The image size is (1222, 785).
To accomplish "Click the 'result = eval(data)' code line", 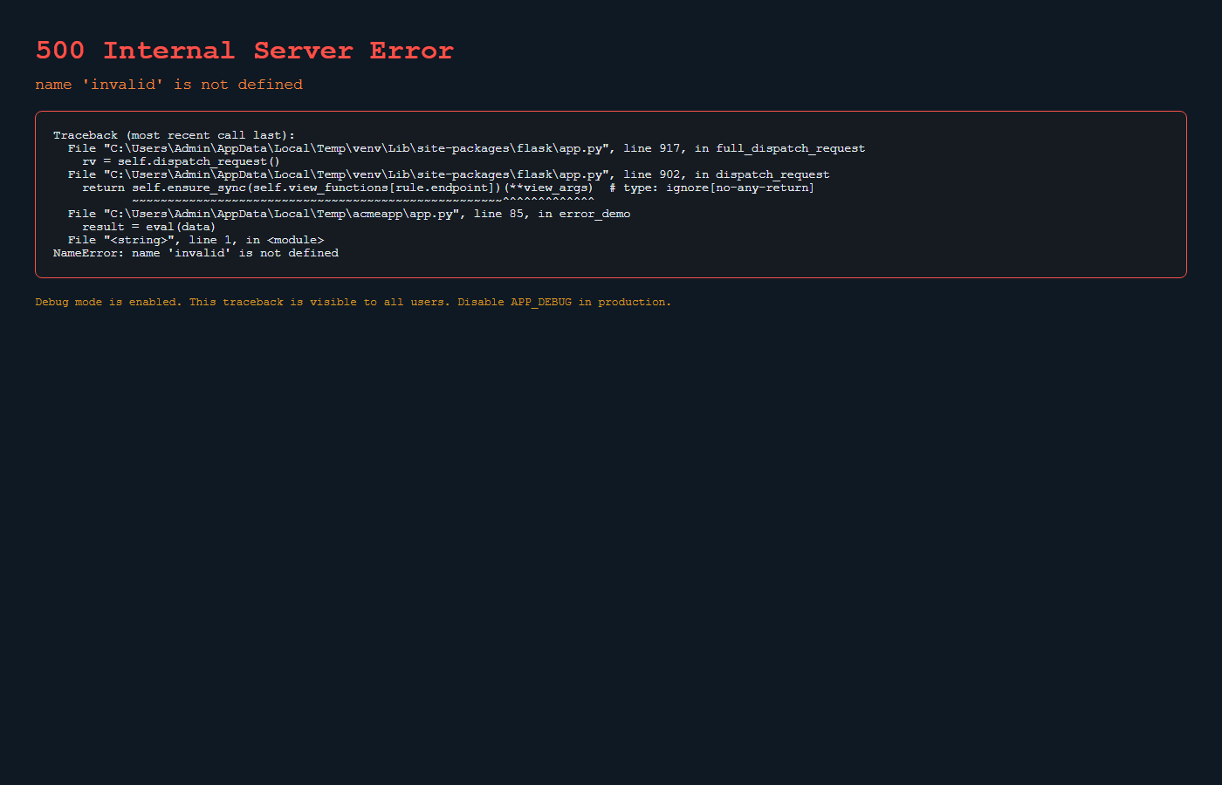I will pyautogui.click(x=148, y=227).
